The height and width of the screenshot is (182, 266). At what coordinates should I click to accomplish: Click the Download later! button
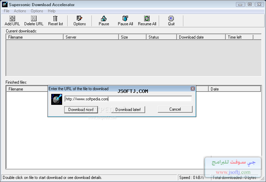128,110
